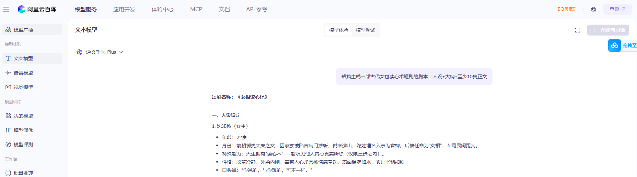Open the MCP menu item
This screenshot has width=637, height=177.
[196, 9]
